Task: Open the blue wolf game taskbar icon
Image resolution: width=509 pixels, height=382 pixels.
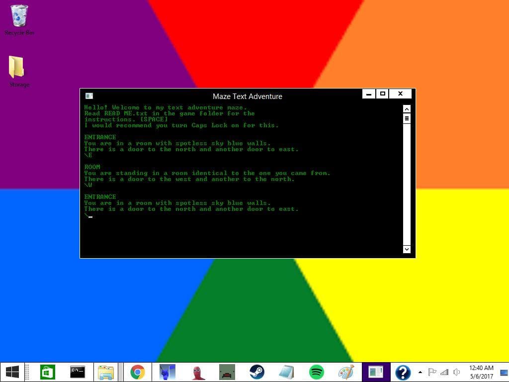Action: pos(167,372)
